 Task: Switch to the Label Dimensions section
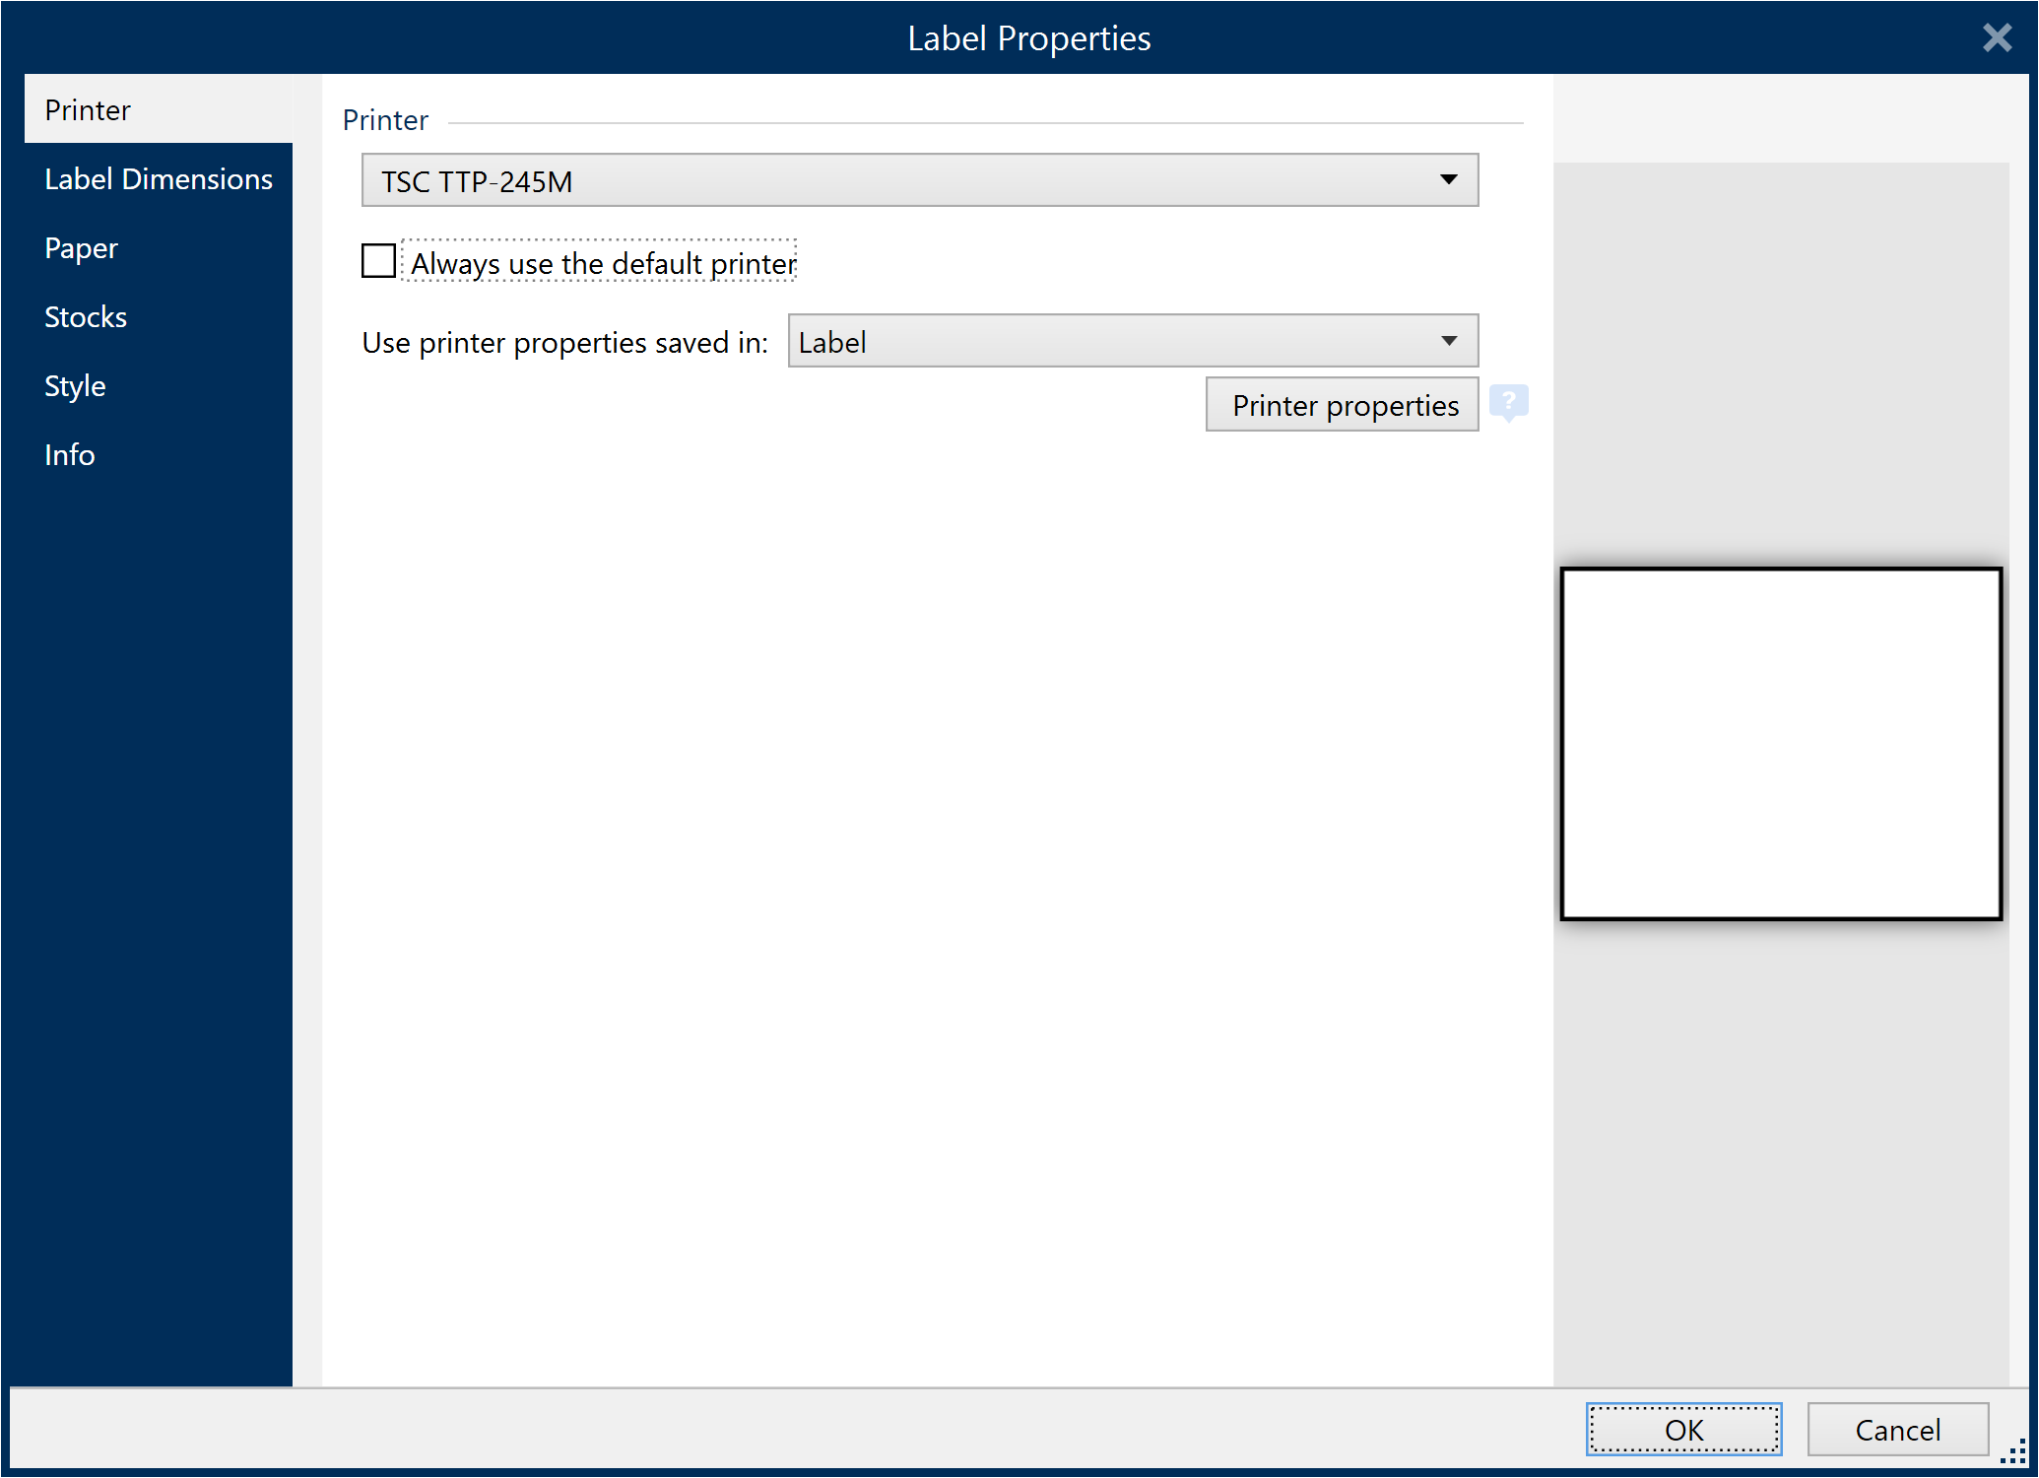pyautogui.click(x=159, y=178)
